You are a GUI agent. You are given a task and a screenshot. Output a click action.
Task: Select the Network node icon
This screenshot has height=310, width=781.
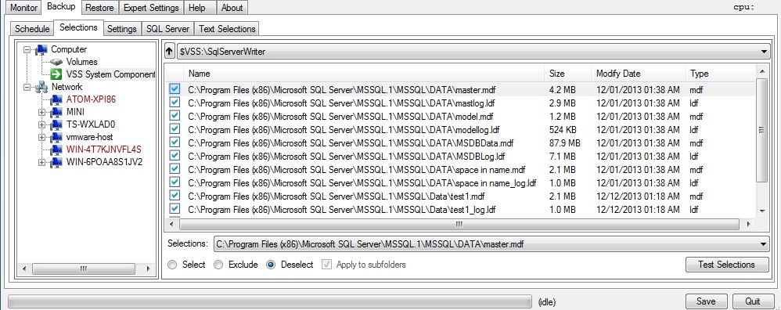point(41,87)
